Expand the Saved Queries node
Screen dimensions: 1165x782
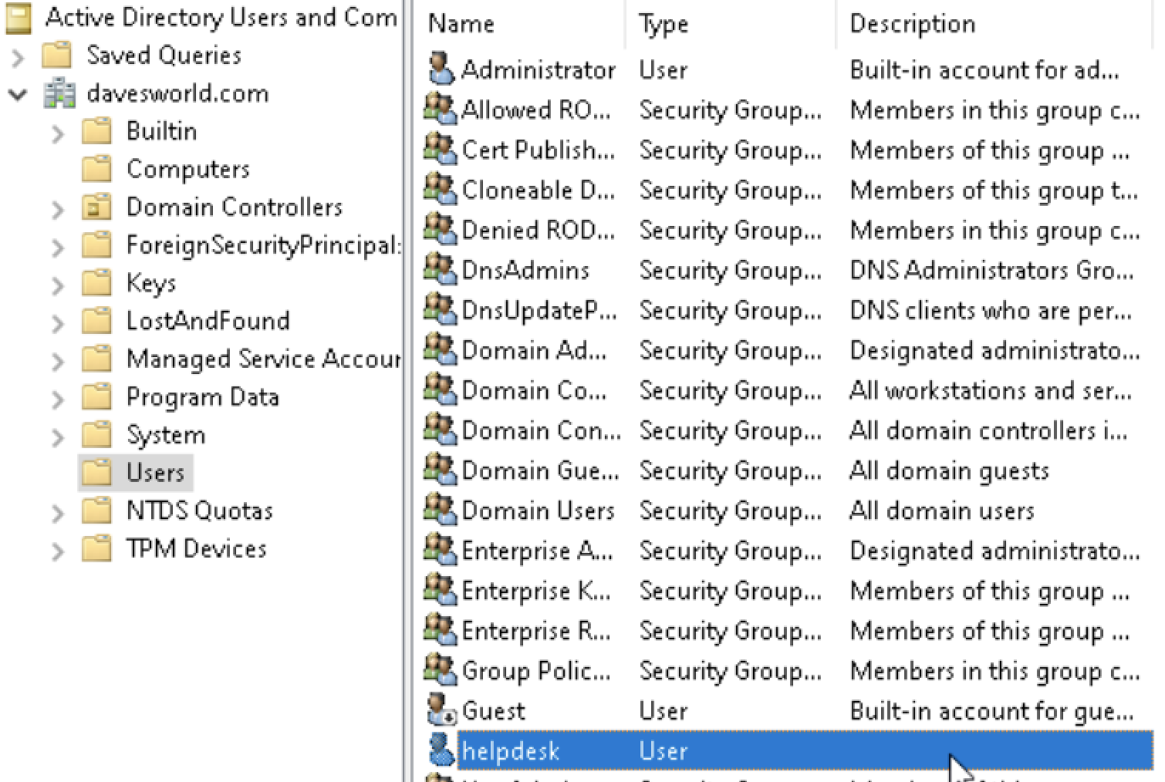[x=18, y=57]
